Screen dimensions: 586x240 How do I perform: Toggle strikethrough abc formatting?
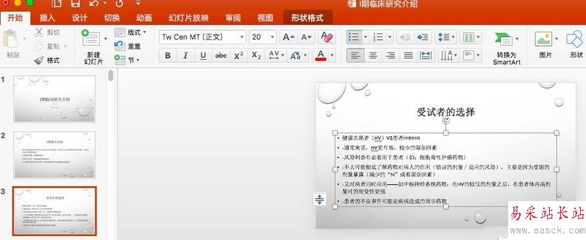tap(221, 56)
